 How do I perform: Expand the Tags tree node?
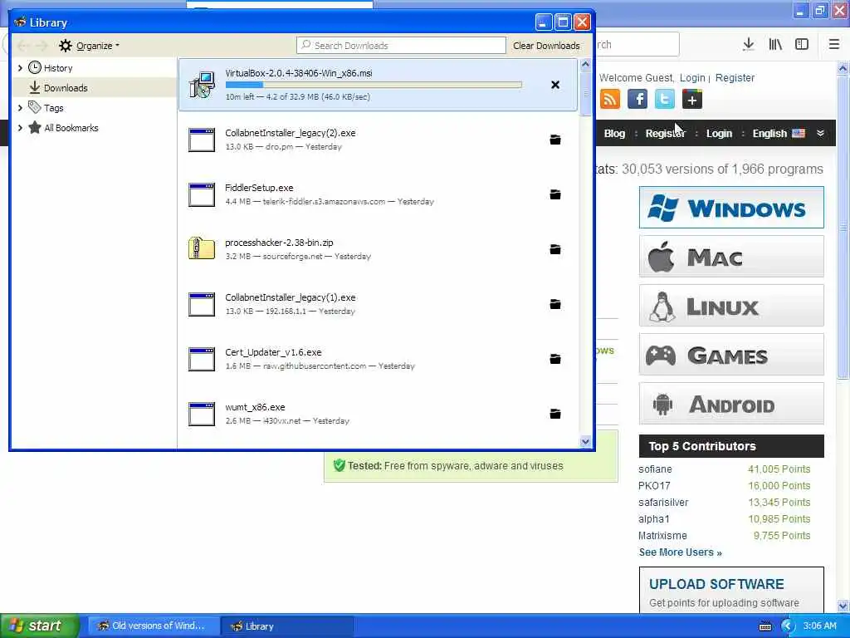click(20, 108)
